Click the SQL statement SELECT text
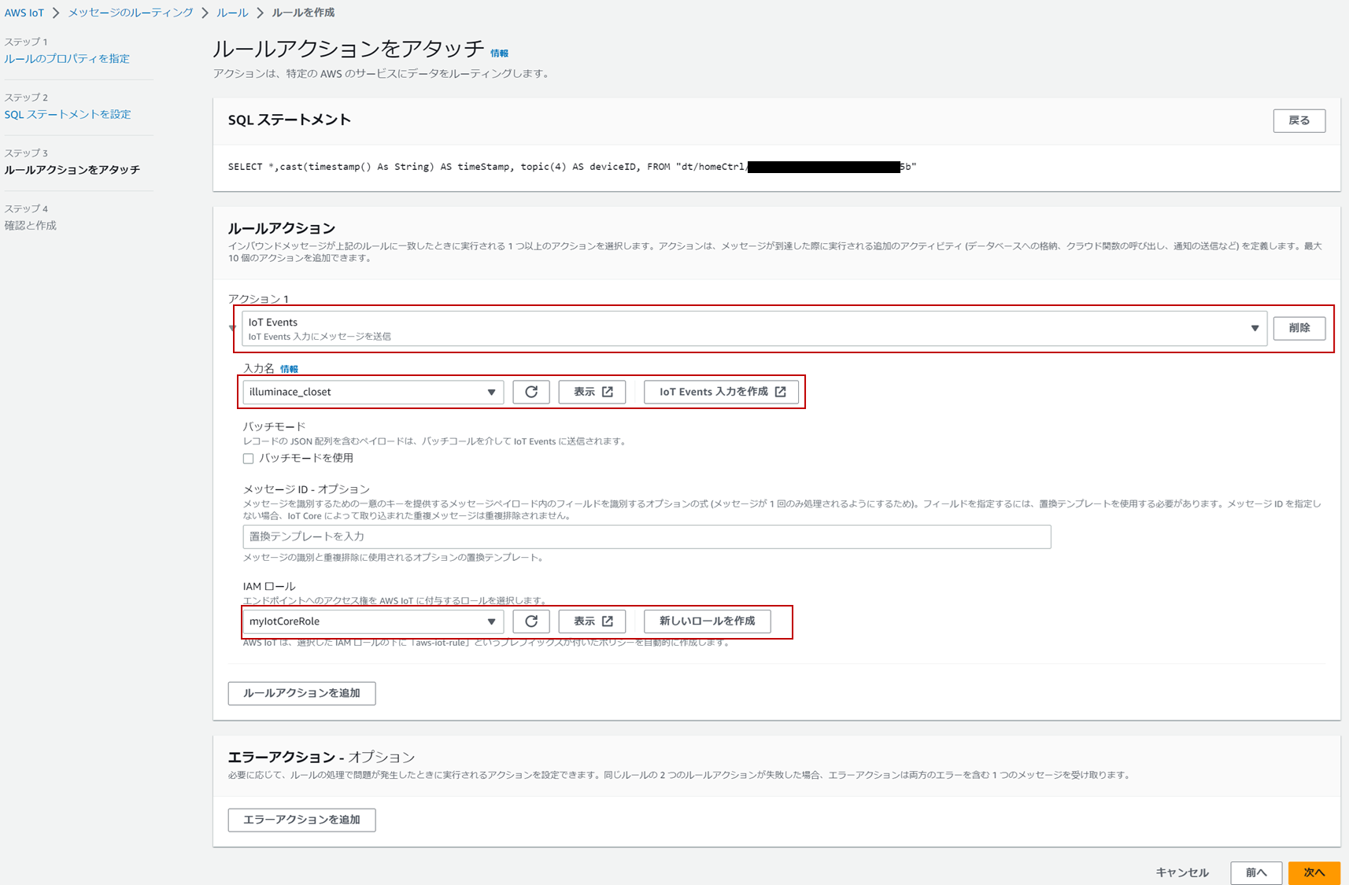The height and width of the screenshot is (885, 1349). [572, 167]
